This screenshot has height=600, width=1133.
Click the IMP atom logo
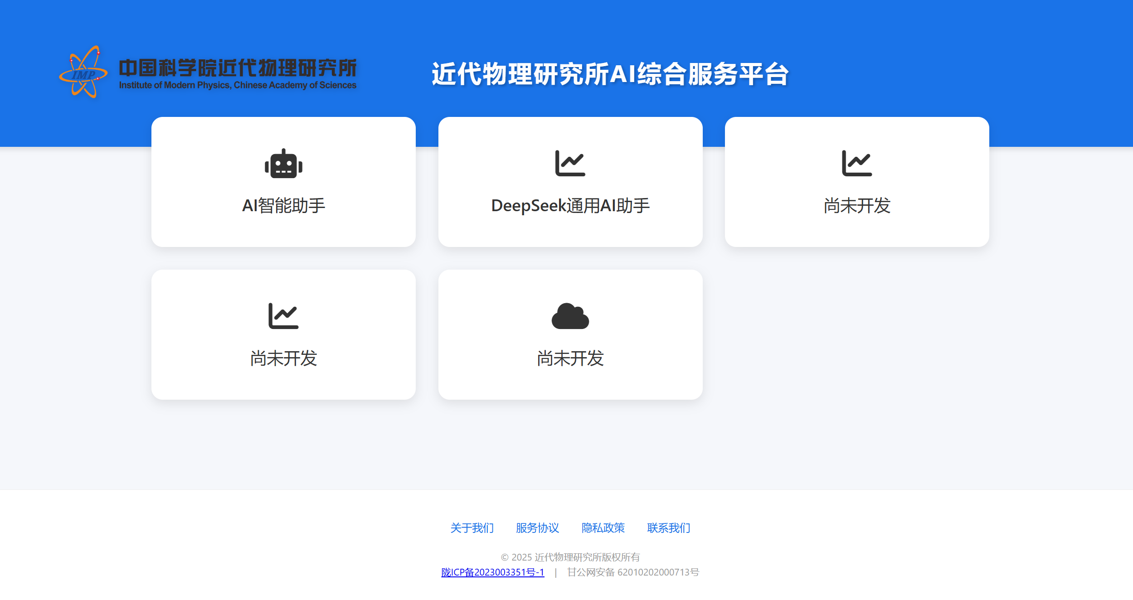[x=83, y=72]
